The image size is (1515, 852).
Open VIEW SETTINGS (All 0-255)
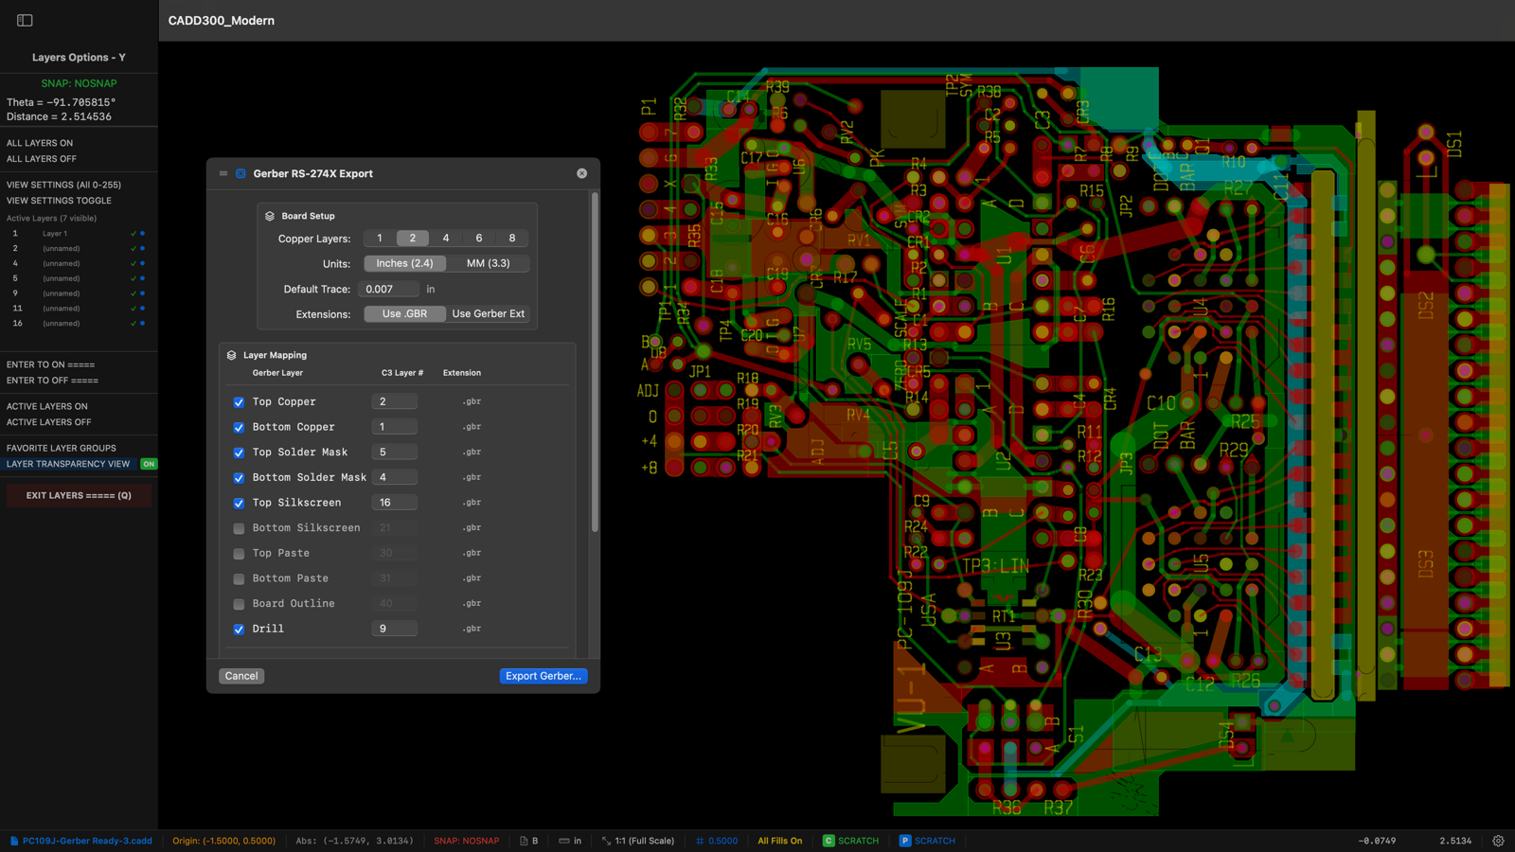(x=63, y=185)
